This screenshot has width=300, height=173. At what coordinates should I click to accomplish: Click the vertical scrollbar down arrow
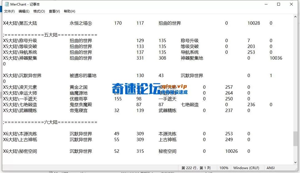(x=296, y=162)
